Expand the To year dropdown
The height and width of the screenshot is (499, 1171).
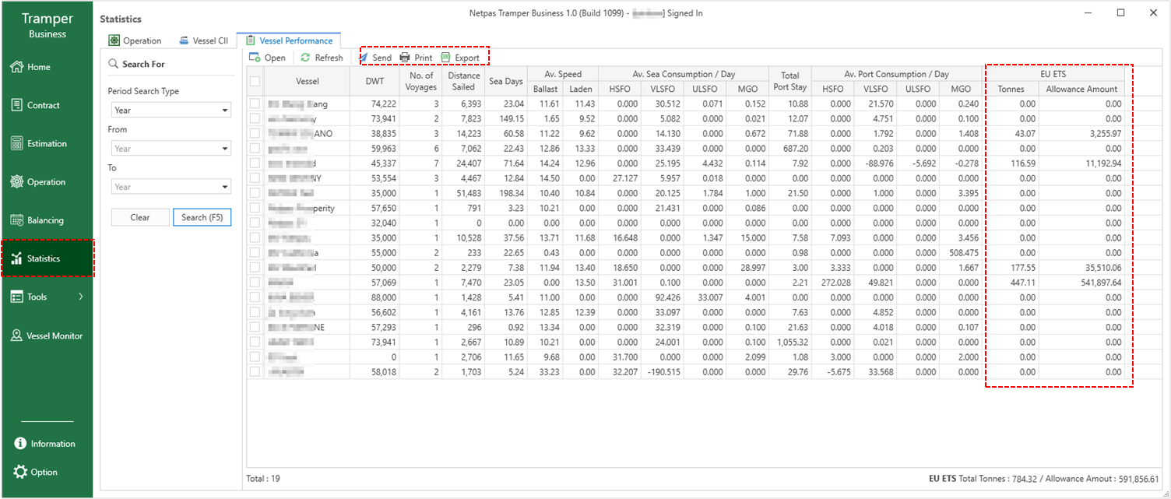coord(169,187)
